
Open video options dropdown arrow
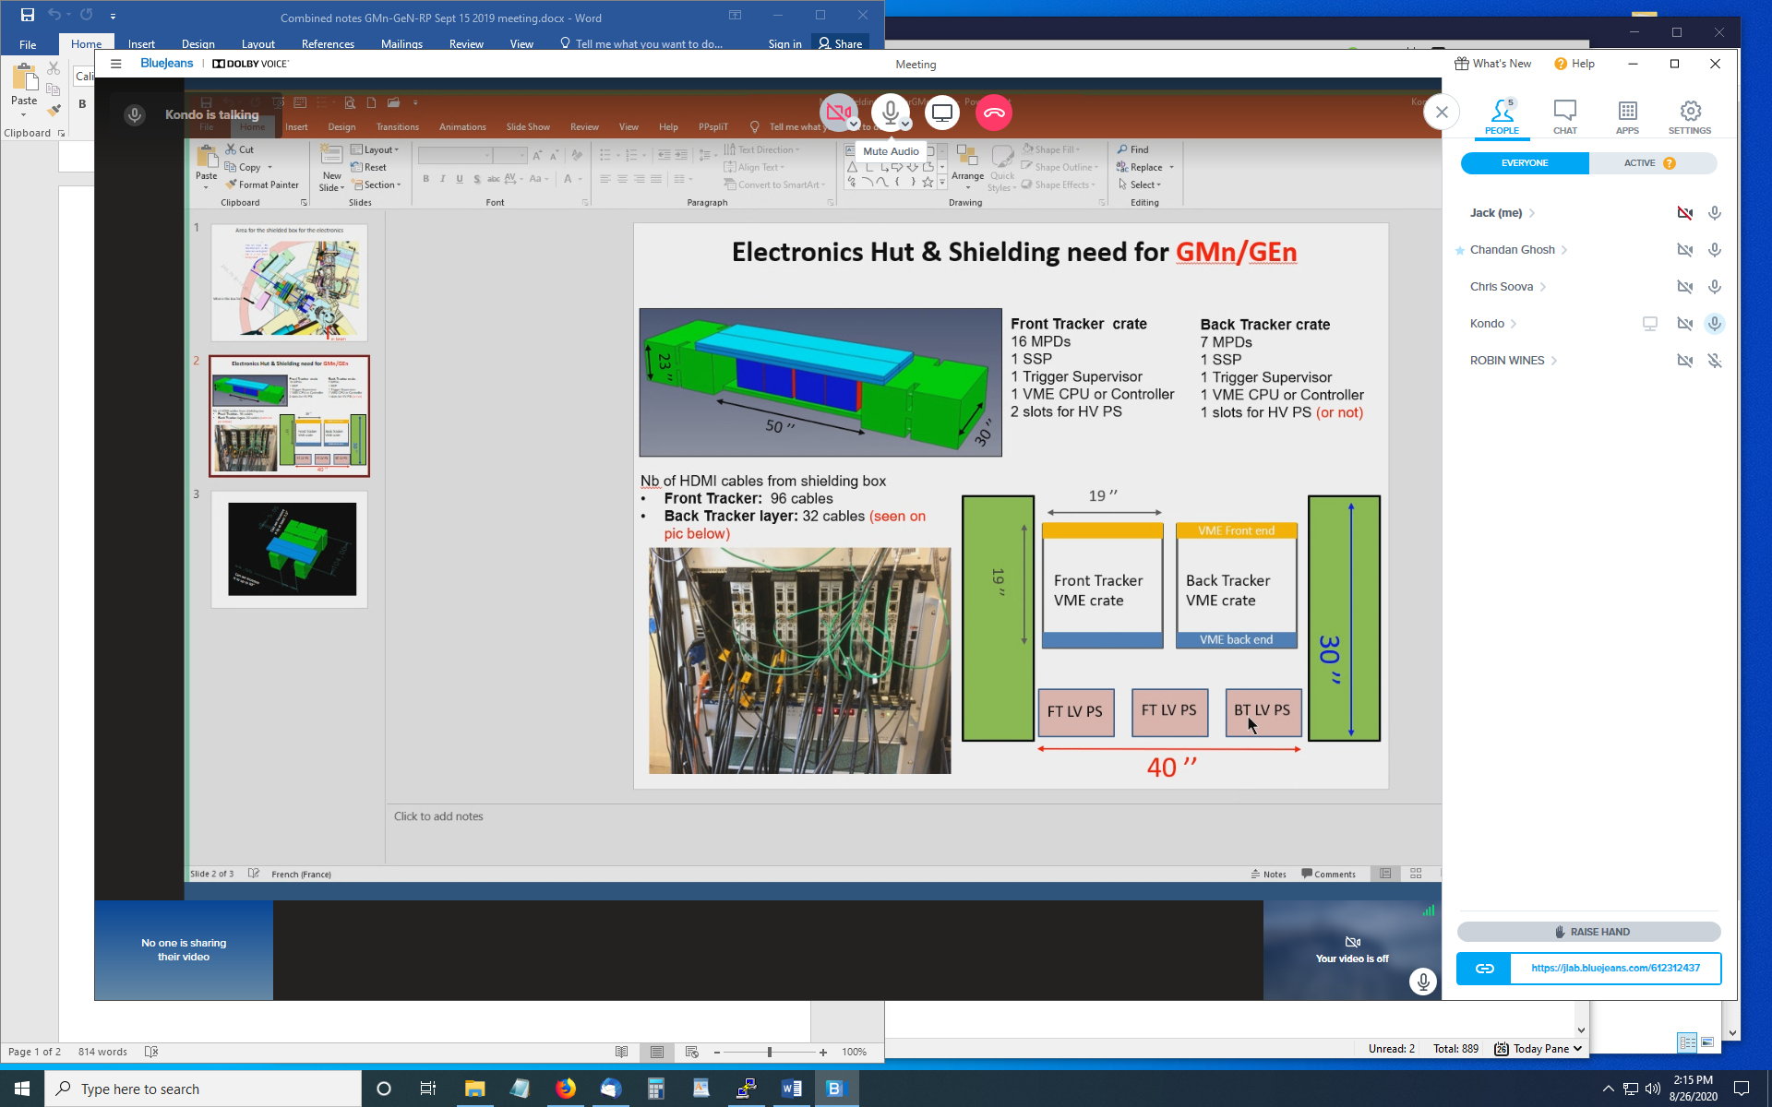click(x=854, y=124)
